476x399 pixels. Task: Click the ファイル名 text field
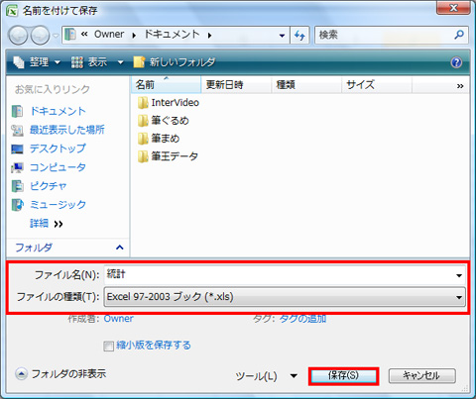[x=279, y=275]
